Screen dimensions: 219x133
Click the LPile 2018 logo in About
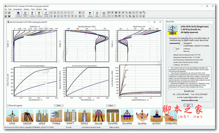(173, 30)
